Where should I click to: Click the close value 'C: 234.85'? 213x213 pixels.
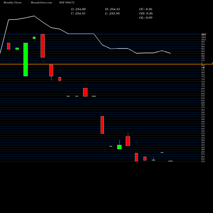[x=78, y=14]
